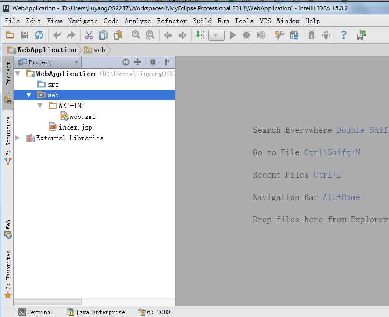Click the Make Project build icon
The width and height of the screenshot is (389, 317).
tap(200, 35)
